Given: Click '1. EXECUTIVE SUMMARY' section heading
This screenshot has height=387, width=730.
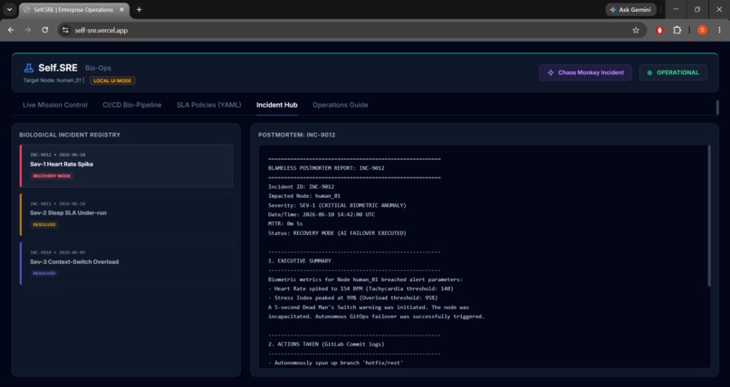Looking at the screenshot, I should 300,260.
